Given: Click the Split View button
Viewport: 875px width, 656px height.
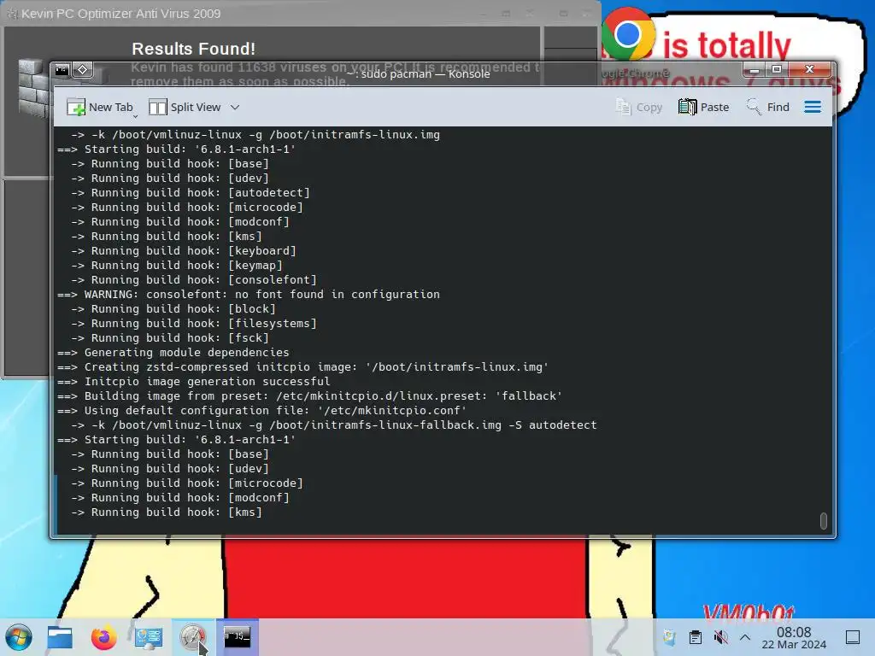Looking at the screenshot, I should click(185, 107).
